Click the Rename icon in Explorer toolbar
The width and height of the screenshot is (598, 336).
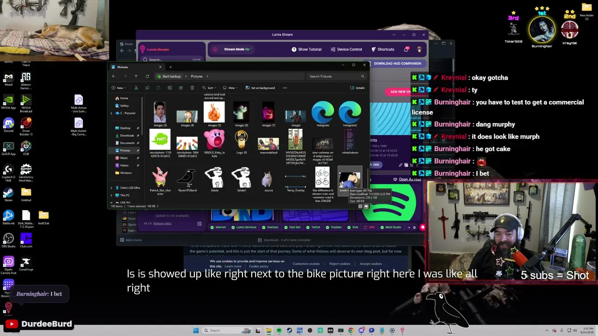pos(170,88)
